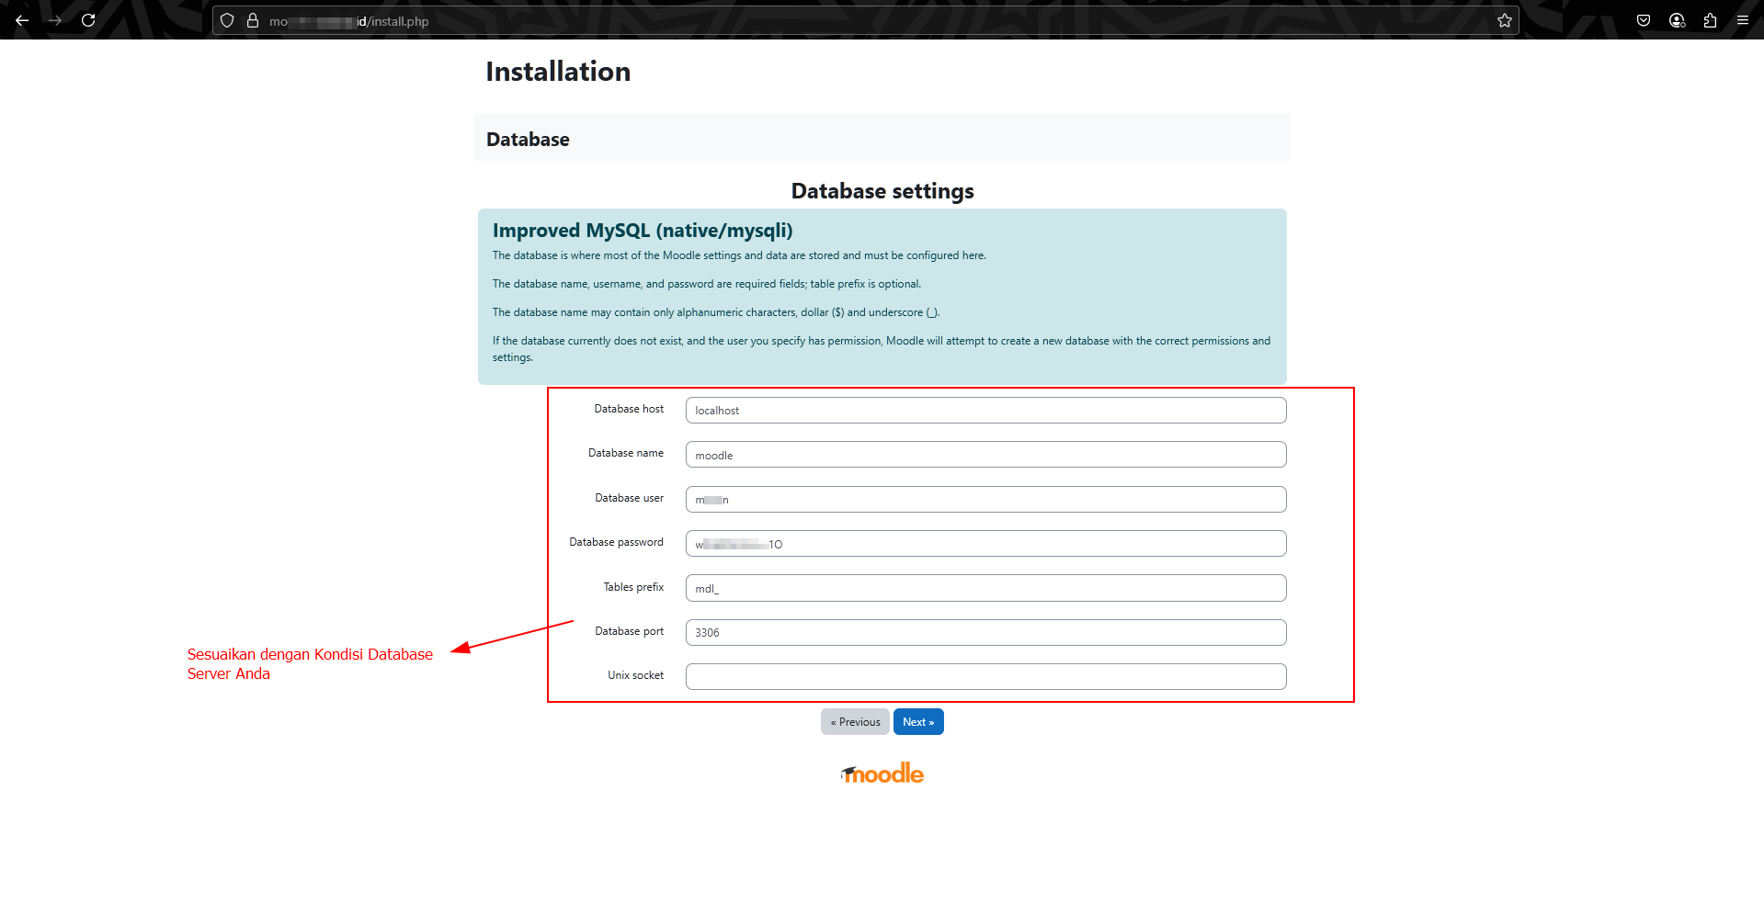Open the tracking protection shield icon

(226, 20)
